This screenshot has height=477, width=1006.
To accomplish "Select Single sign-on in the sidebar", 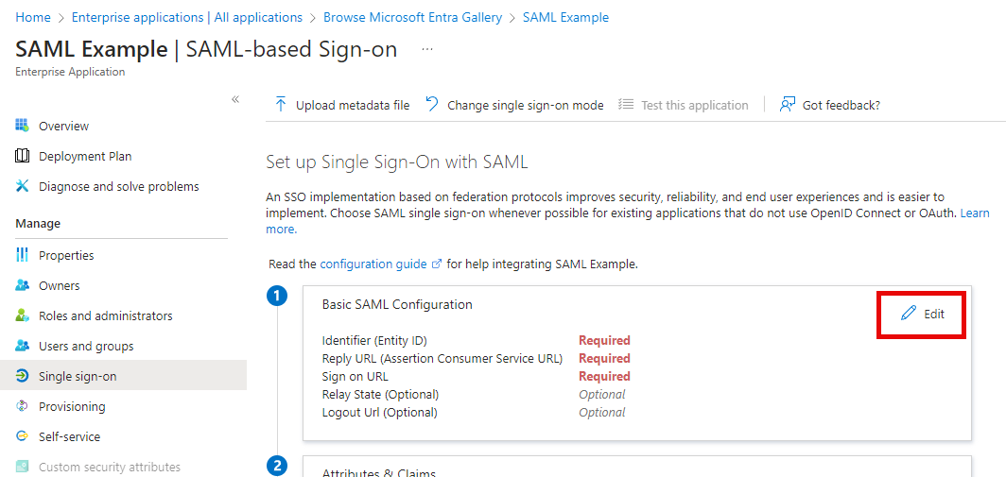I will coord(78,376).
